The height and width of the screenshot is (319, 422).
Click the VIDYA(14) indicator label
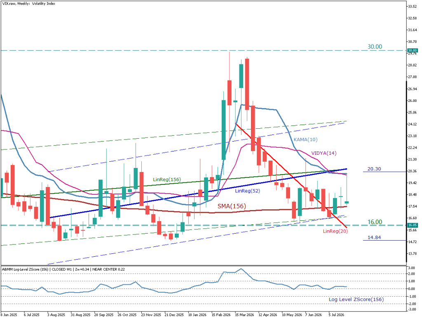tap(324, 153)
